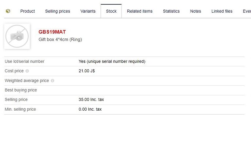
Task: Open the Linked files tab
Action: point(222,11)
